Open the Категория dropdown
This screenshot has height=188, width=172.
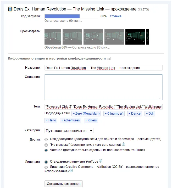(69, 131)
